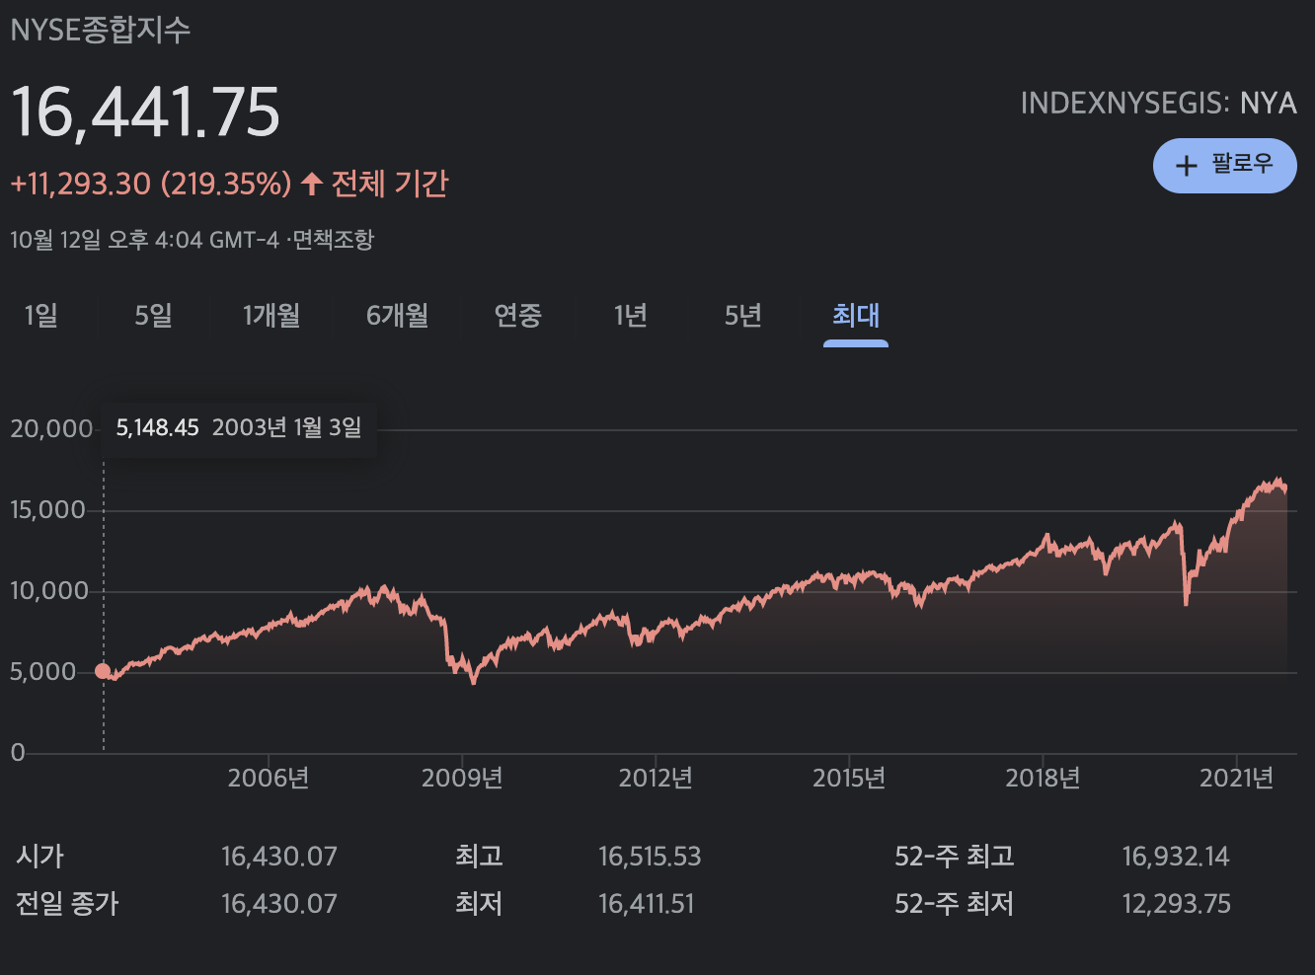The image size is (1315, 975).
Task: Click the 2018년 x-axis label
Action: [1043, 779]
